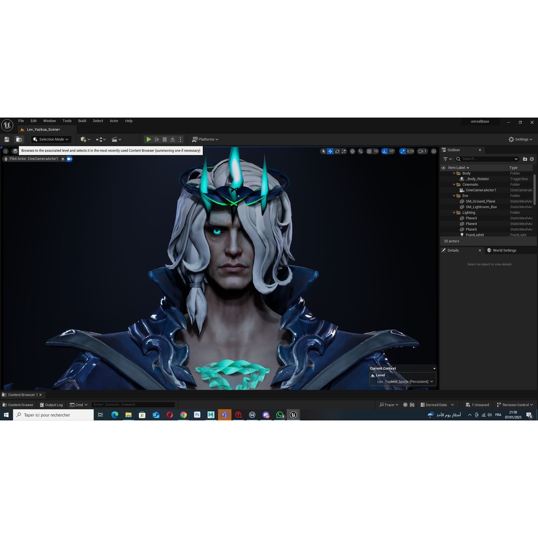Open the Platforms dropdown
538x538 pixels.
point(205,139)
